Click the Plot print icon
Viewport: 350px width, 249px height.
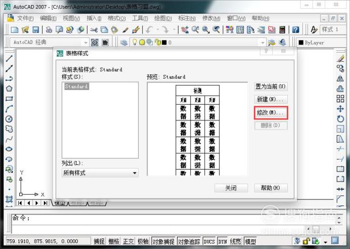tap(49, 29)
